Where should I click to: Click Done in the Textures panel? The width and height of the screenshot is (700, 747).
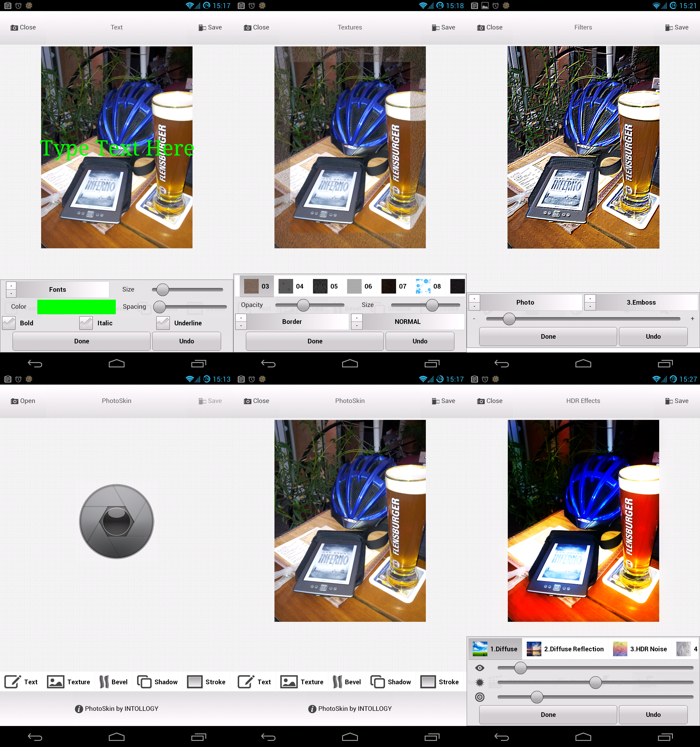315,341
